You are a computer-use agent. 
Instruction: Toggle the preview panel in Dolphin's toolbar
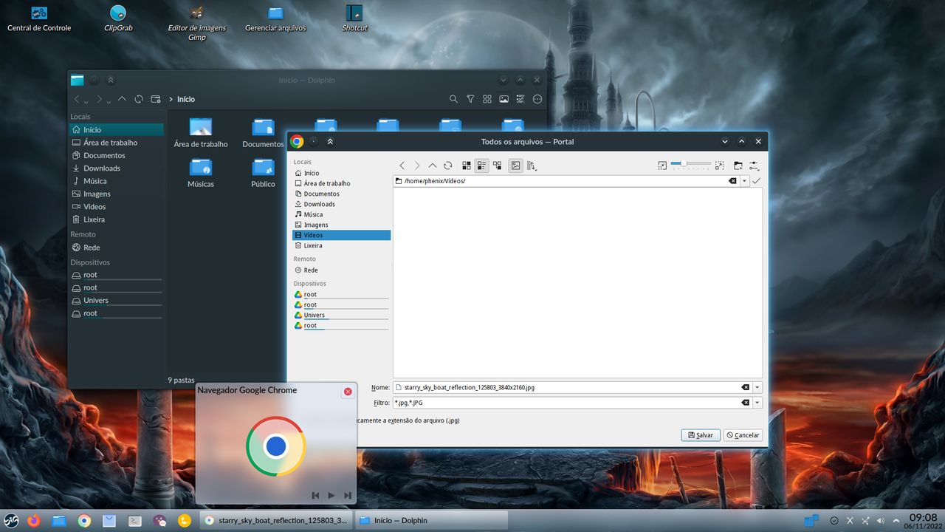coord(504,99)
